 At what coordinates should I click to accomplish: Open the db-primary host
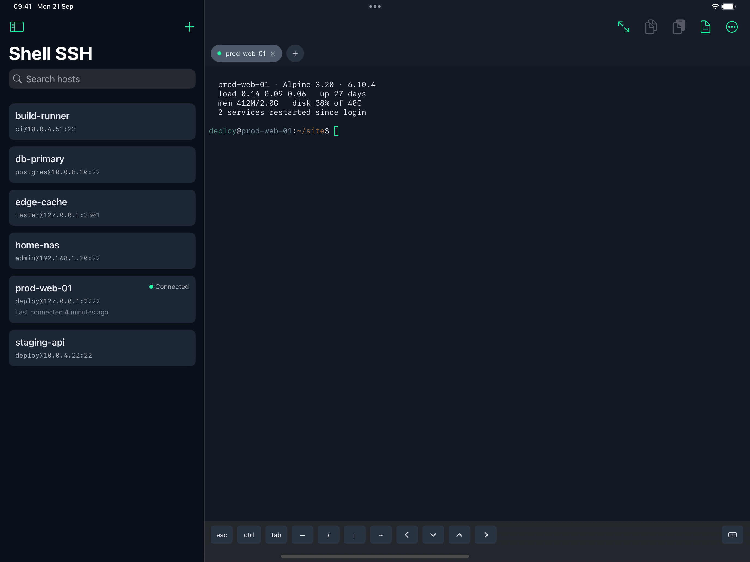(102, 165)
